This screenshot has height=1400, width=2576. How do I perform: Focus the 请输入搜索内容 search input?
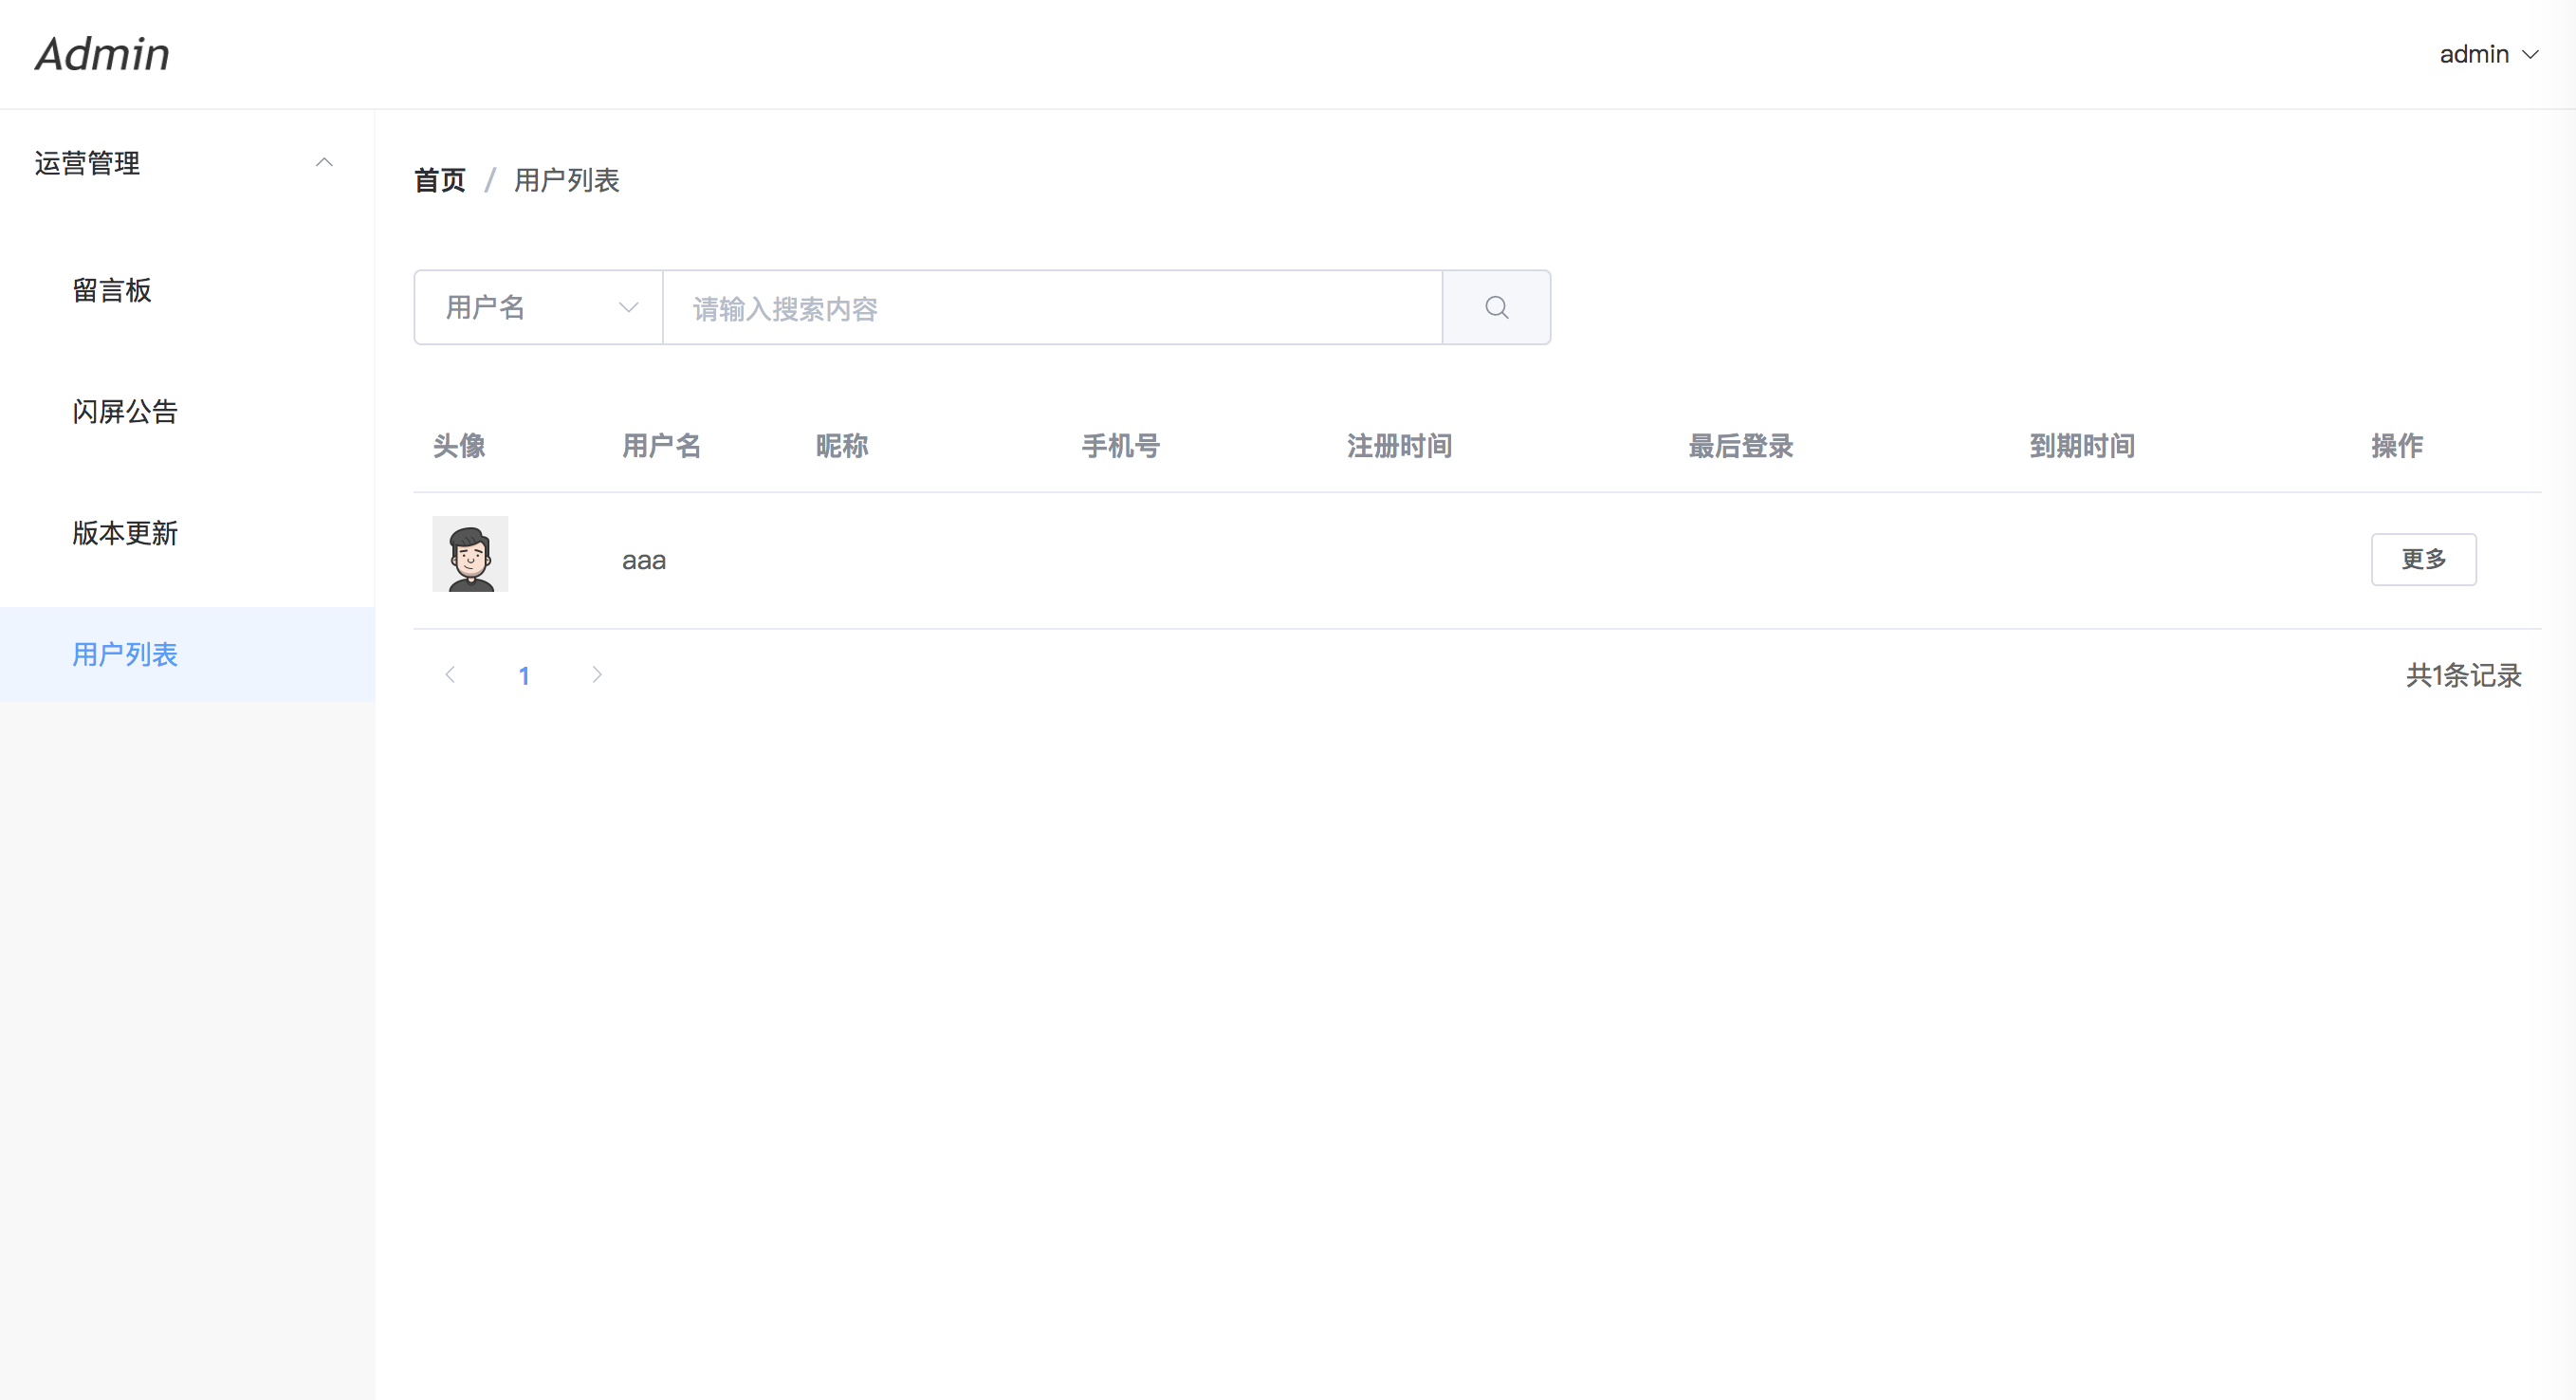1050,308
